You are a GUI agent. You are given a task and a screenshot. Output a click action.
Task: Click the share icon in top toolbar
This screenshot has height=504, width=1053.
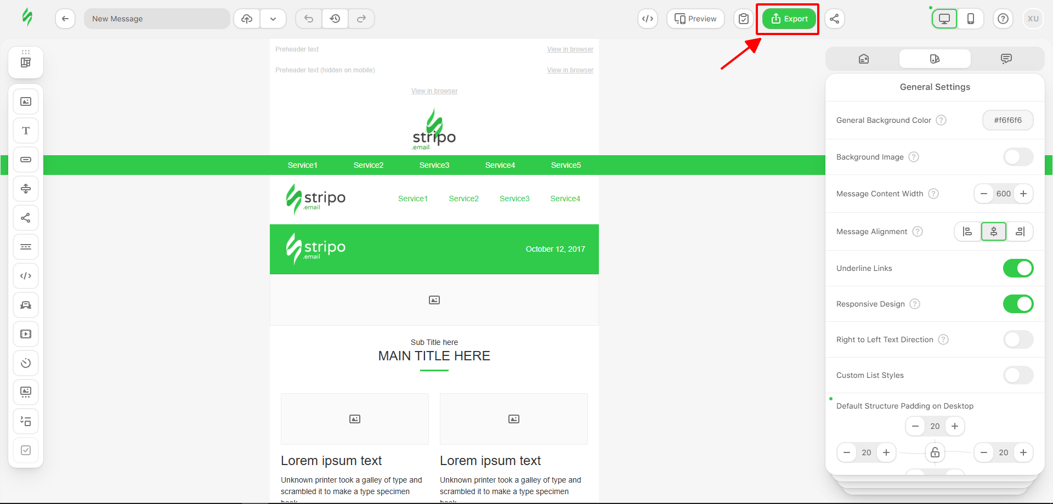(x=834, y=19)
